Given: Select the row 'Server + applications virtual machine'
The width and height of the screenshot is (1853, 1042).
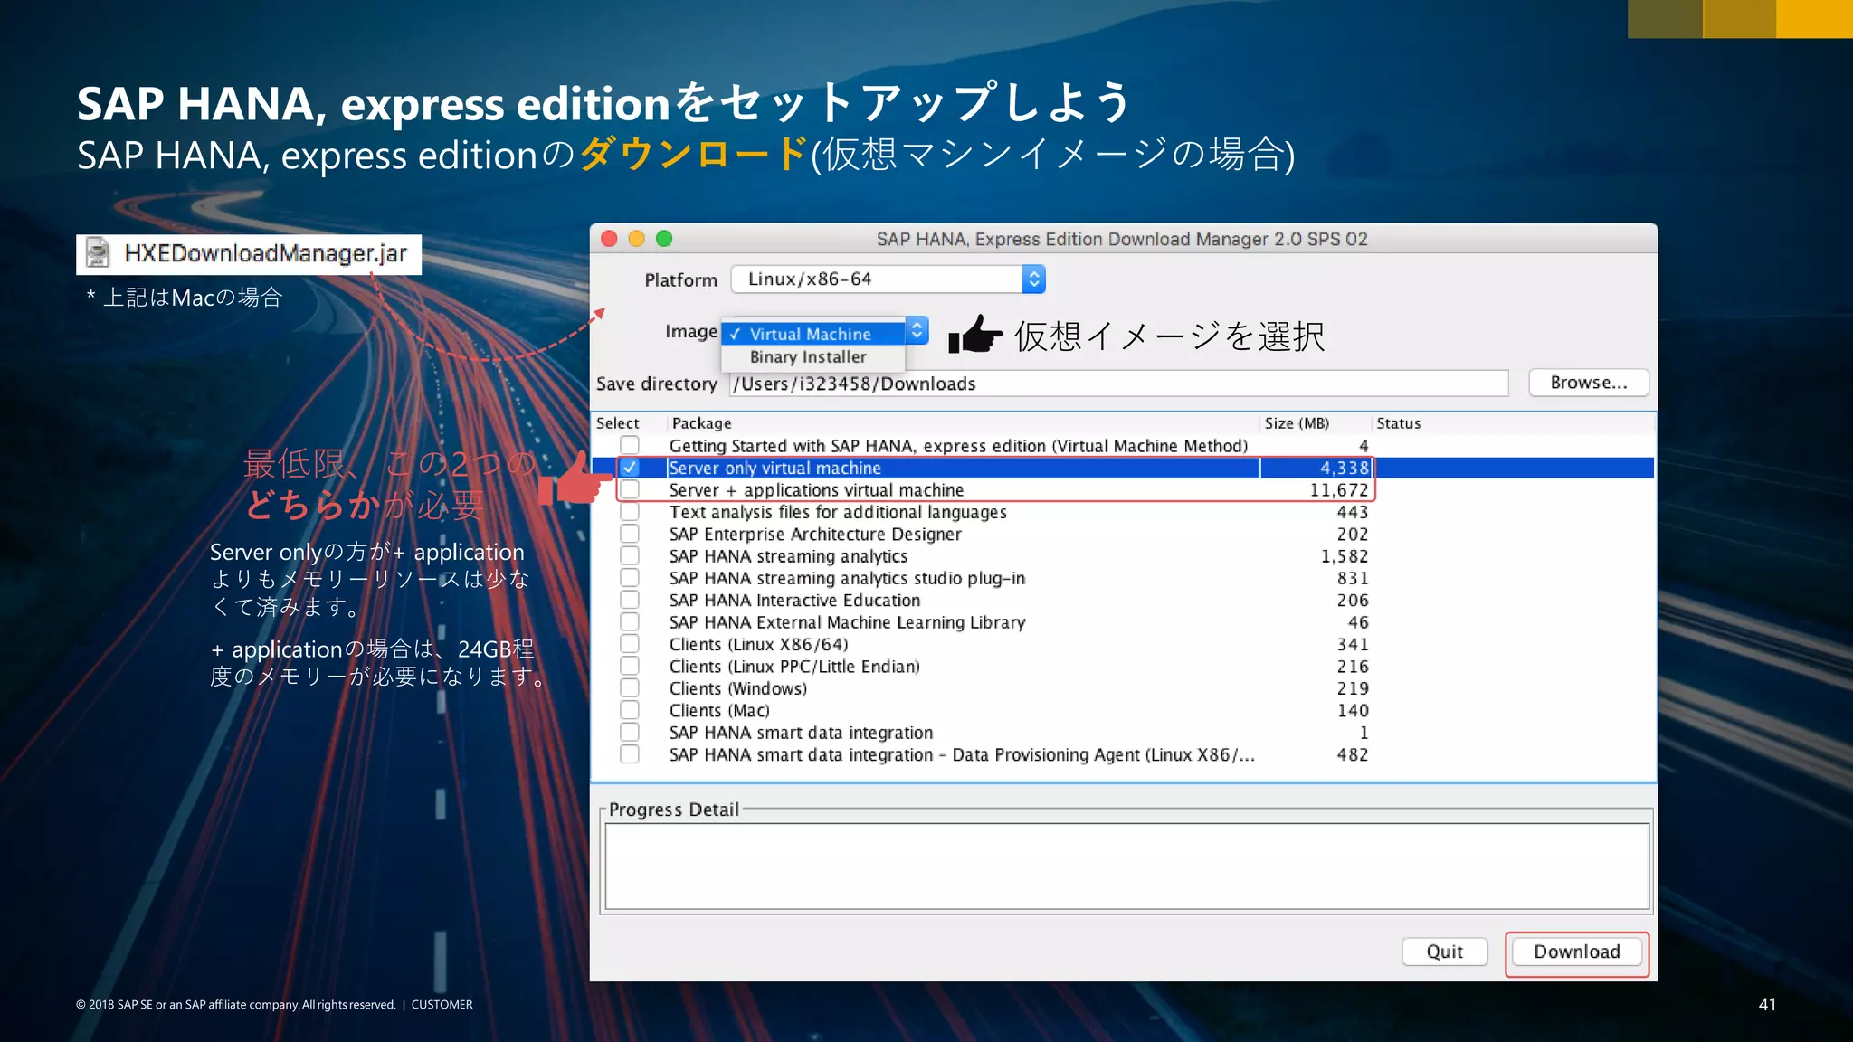Looking at the screenshot, I should pyautogui.click(x=1123, y=490).
